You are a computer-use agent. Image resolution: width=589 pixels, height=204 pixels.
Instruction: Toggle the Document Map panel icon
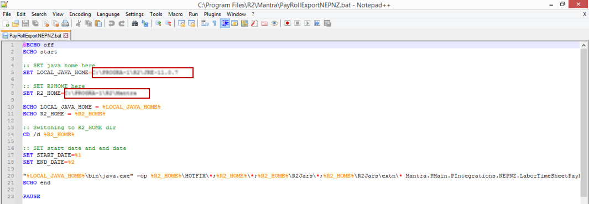click(244, 24)
